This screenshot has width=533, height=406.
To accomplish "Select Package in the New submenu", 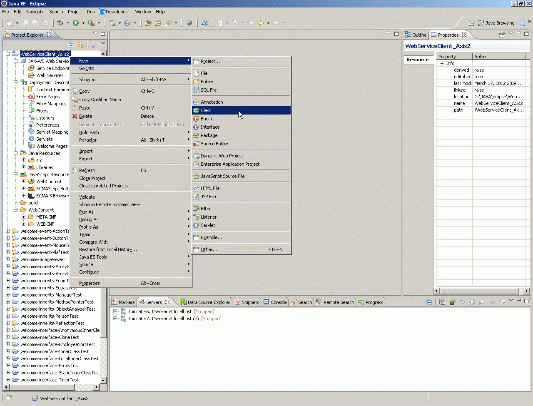I will click(242, 135).
